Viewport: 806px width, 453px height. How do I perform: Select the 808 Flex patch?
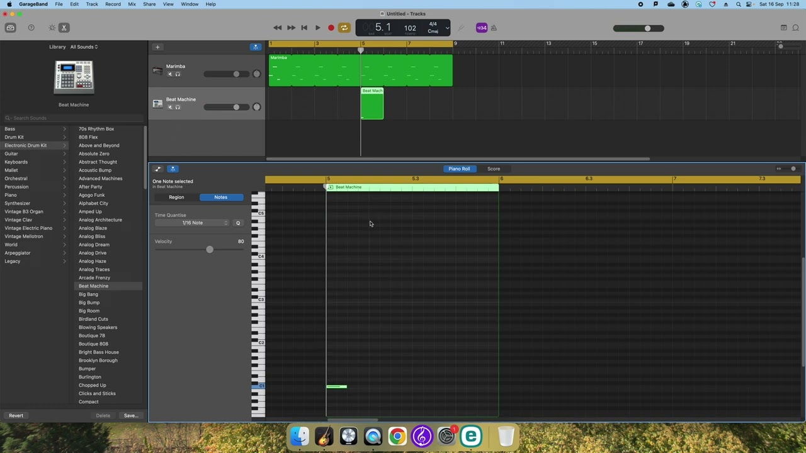tap(88, 137)
